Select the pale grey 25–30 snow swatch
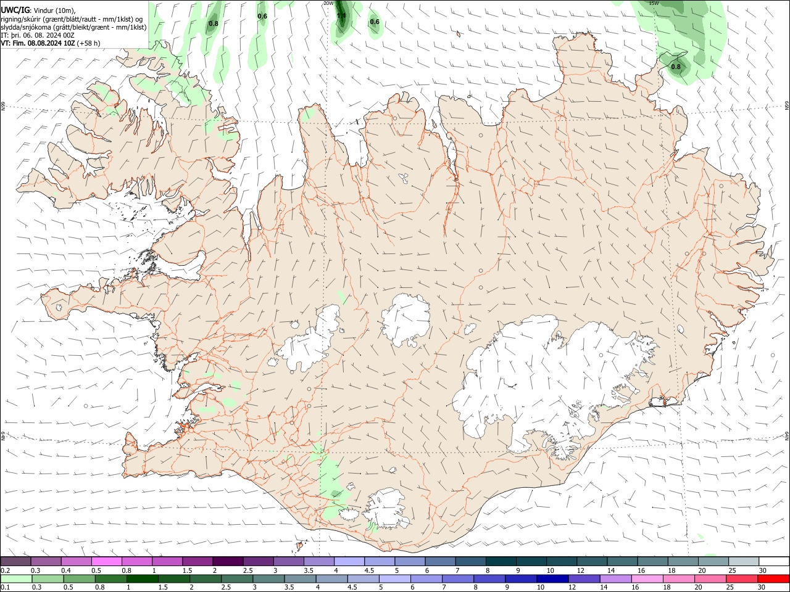The width and height of the screenshot is (790, 592). pyautogui.click(x=744, y=561)
